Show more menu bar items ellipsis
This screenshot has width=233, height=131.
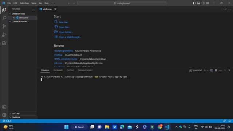coord(53,3)
